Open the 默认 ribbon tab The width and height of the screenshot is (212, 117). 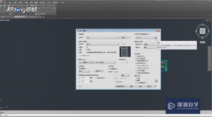5,2
